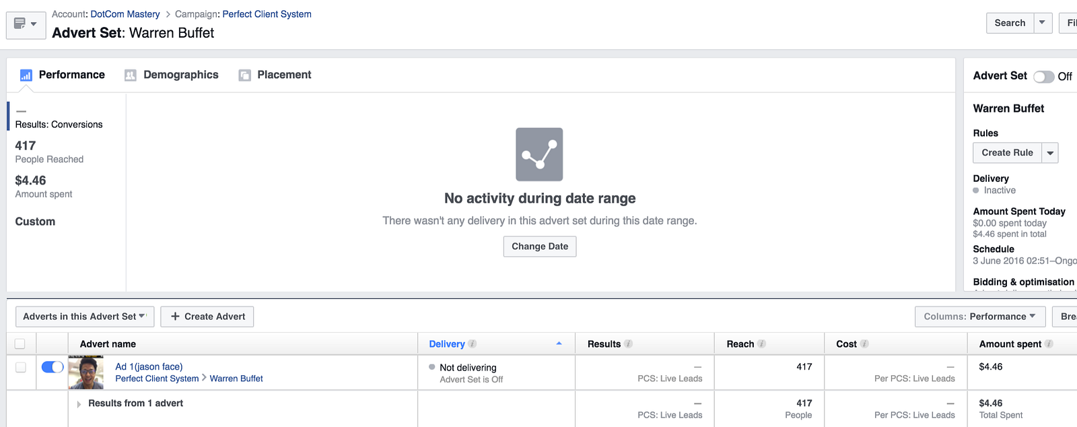This screenshot has height=427, width=1077.
Task: Click the Results column info icon
Action: [628, 344]
